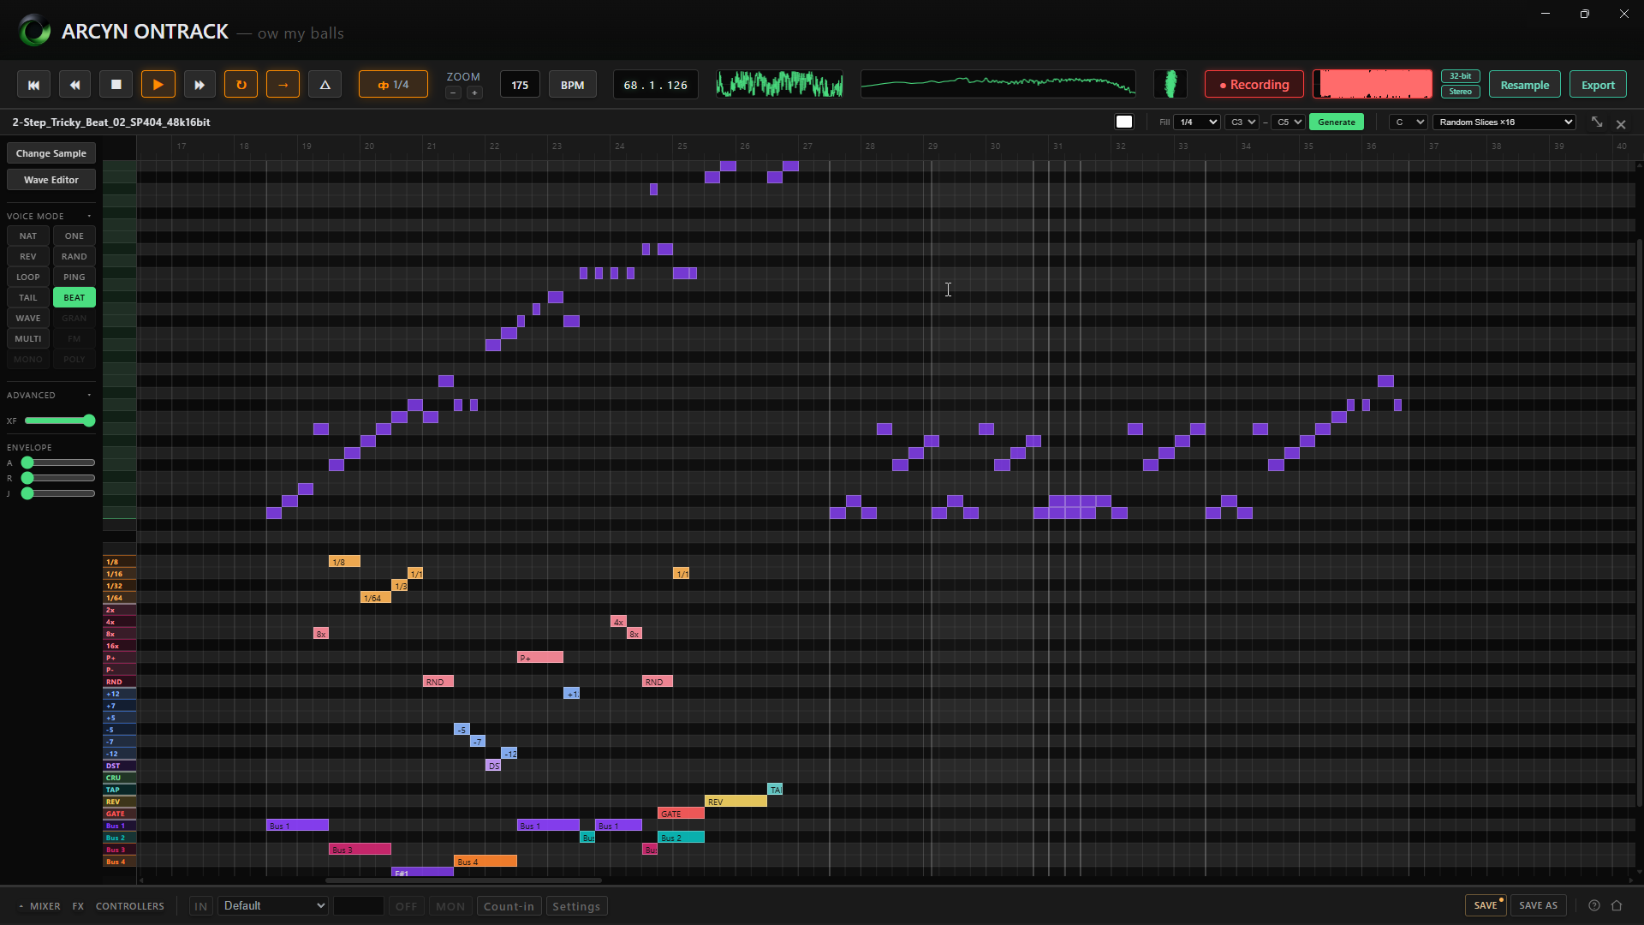
Task: Toggle the follow-arrow playback icon
Action: pos(283,85)
